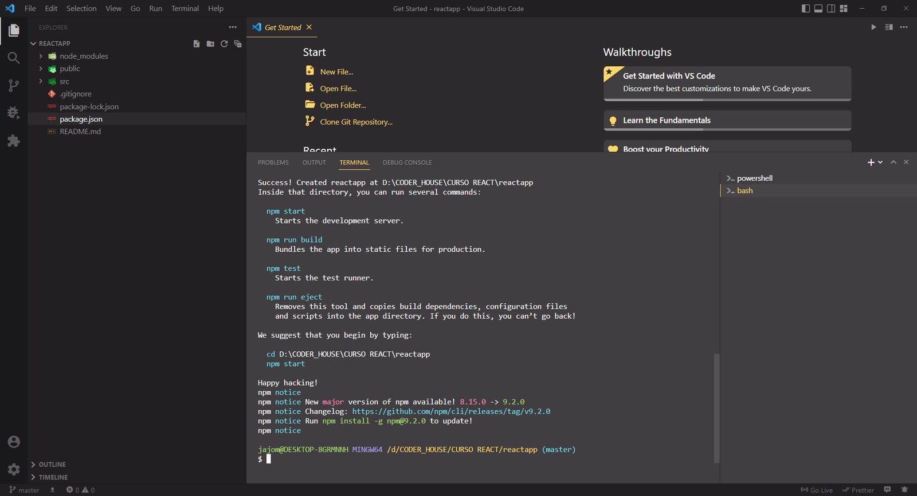The width and height of the screenshot is (917, 496).
Task: Switch to the PROBLEMS panel tab
Action: tap(273, 162)
